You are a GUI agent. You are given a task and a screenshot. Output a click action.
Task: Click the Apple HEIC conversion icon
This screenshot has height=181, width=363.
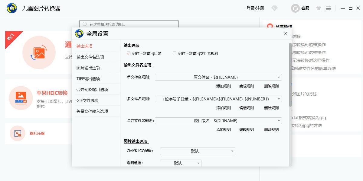point(21,98)
